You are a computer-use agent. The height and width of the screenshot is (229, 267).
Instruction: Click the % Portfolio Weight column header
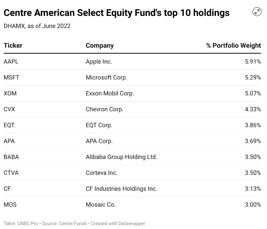234,45
